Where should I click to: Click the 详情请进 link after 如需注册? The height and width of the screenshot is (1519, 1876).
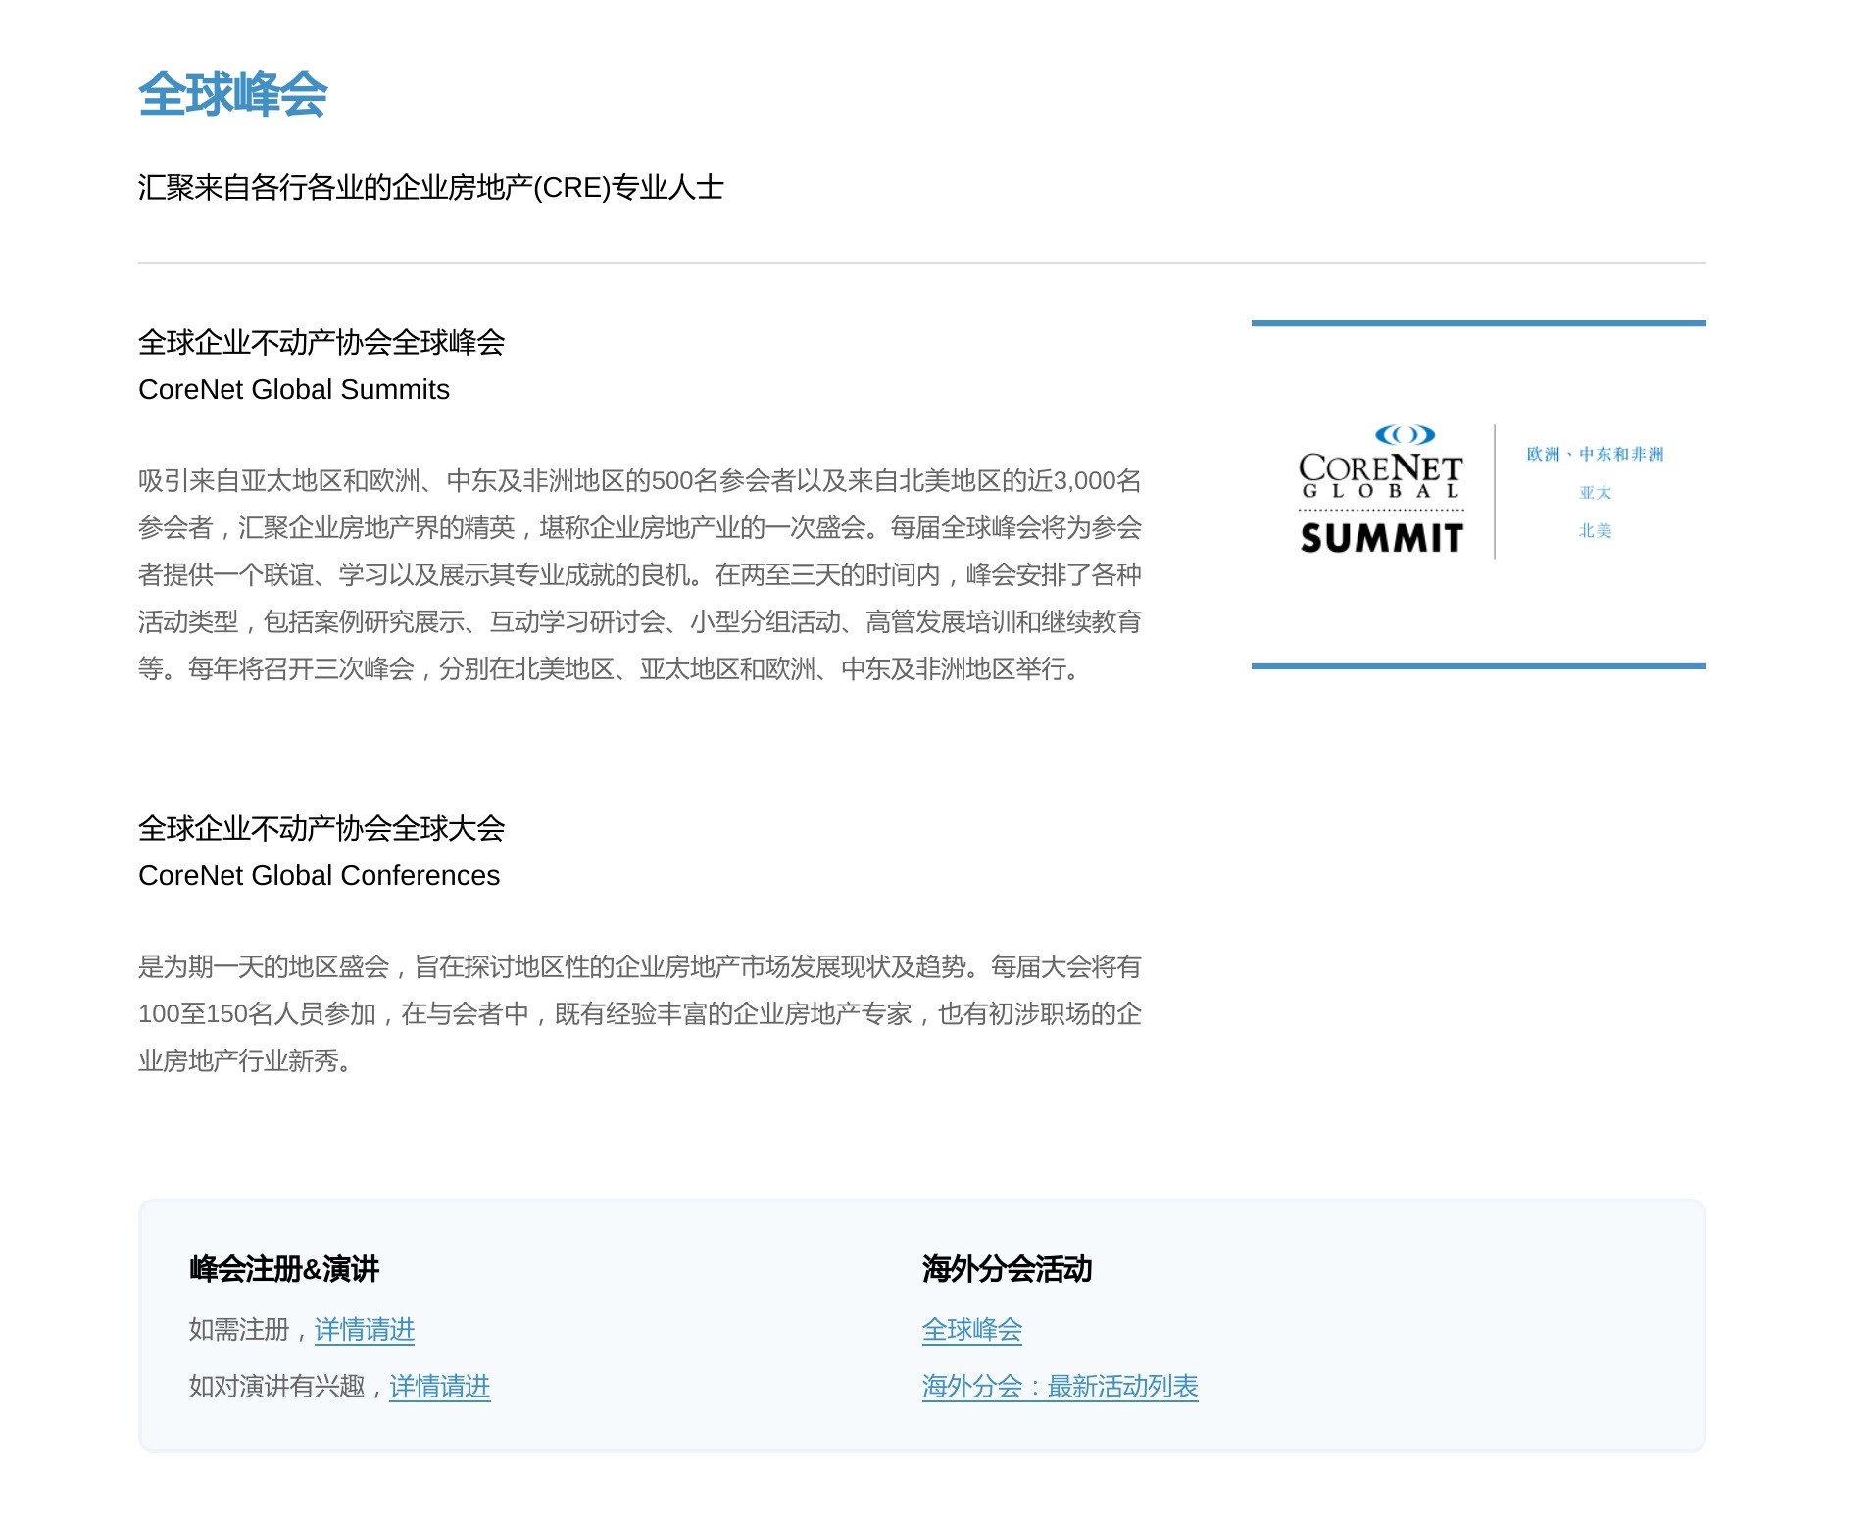point(365,1329)
